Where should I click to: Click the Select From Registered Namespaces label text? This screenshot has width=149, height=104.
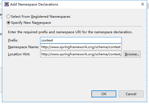pos(41,17)
